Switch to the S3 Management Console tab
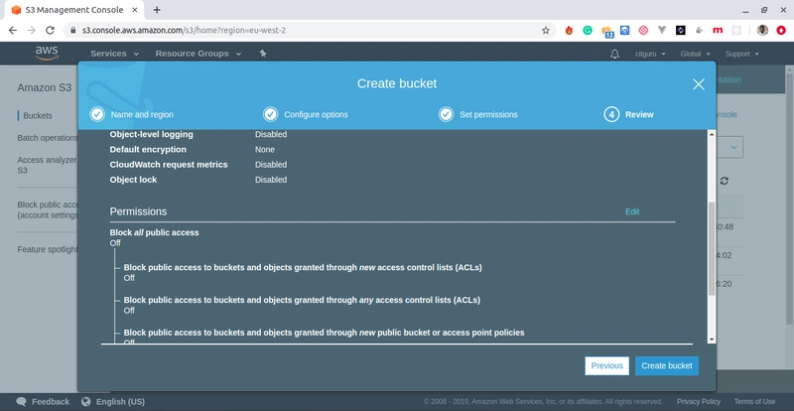 click(74, 10)
